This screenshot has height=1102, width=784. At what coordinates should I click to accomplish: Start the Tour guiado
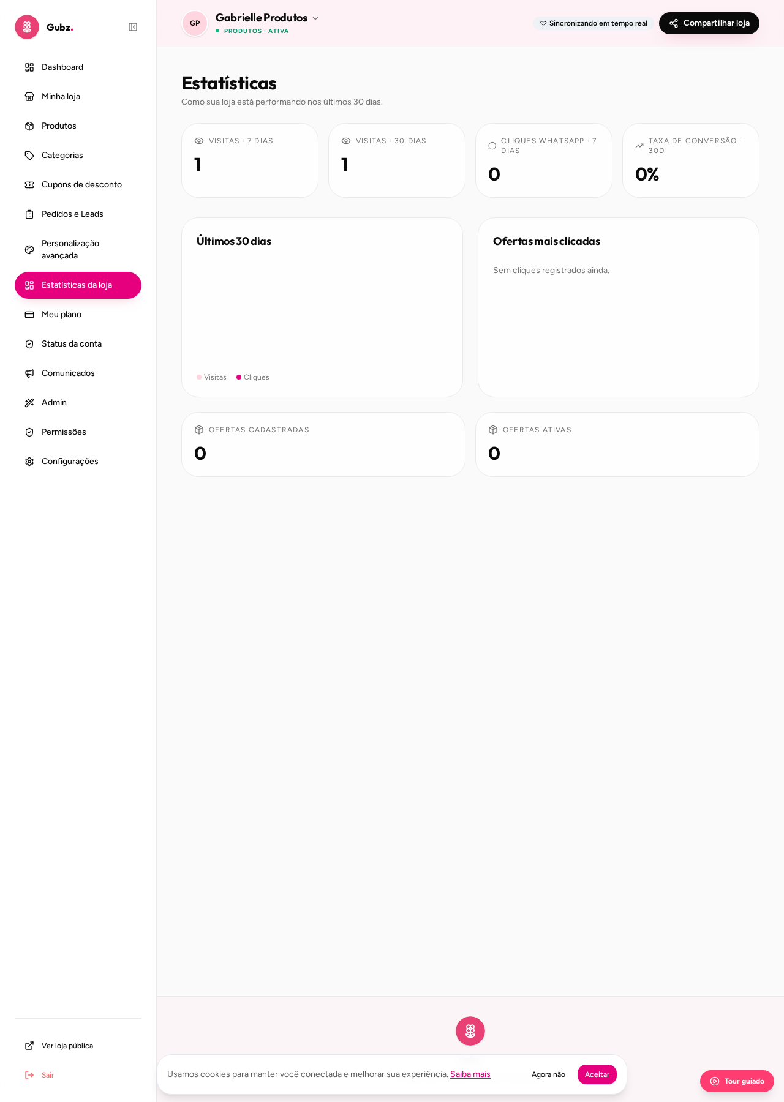(737, 1081)
